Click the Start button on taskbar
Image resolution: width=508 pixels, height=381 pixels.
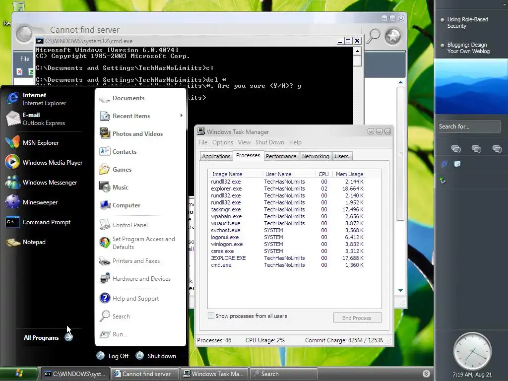tap(19, 374)
